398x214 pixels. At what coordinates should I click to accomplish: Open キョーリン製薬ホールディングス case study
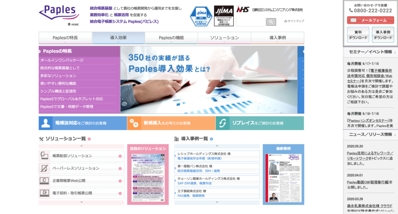click(x=217, y=181)
